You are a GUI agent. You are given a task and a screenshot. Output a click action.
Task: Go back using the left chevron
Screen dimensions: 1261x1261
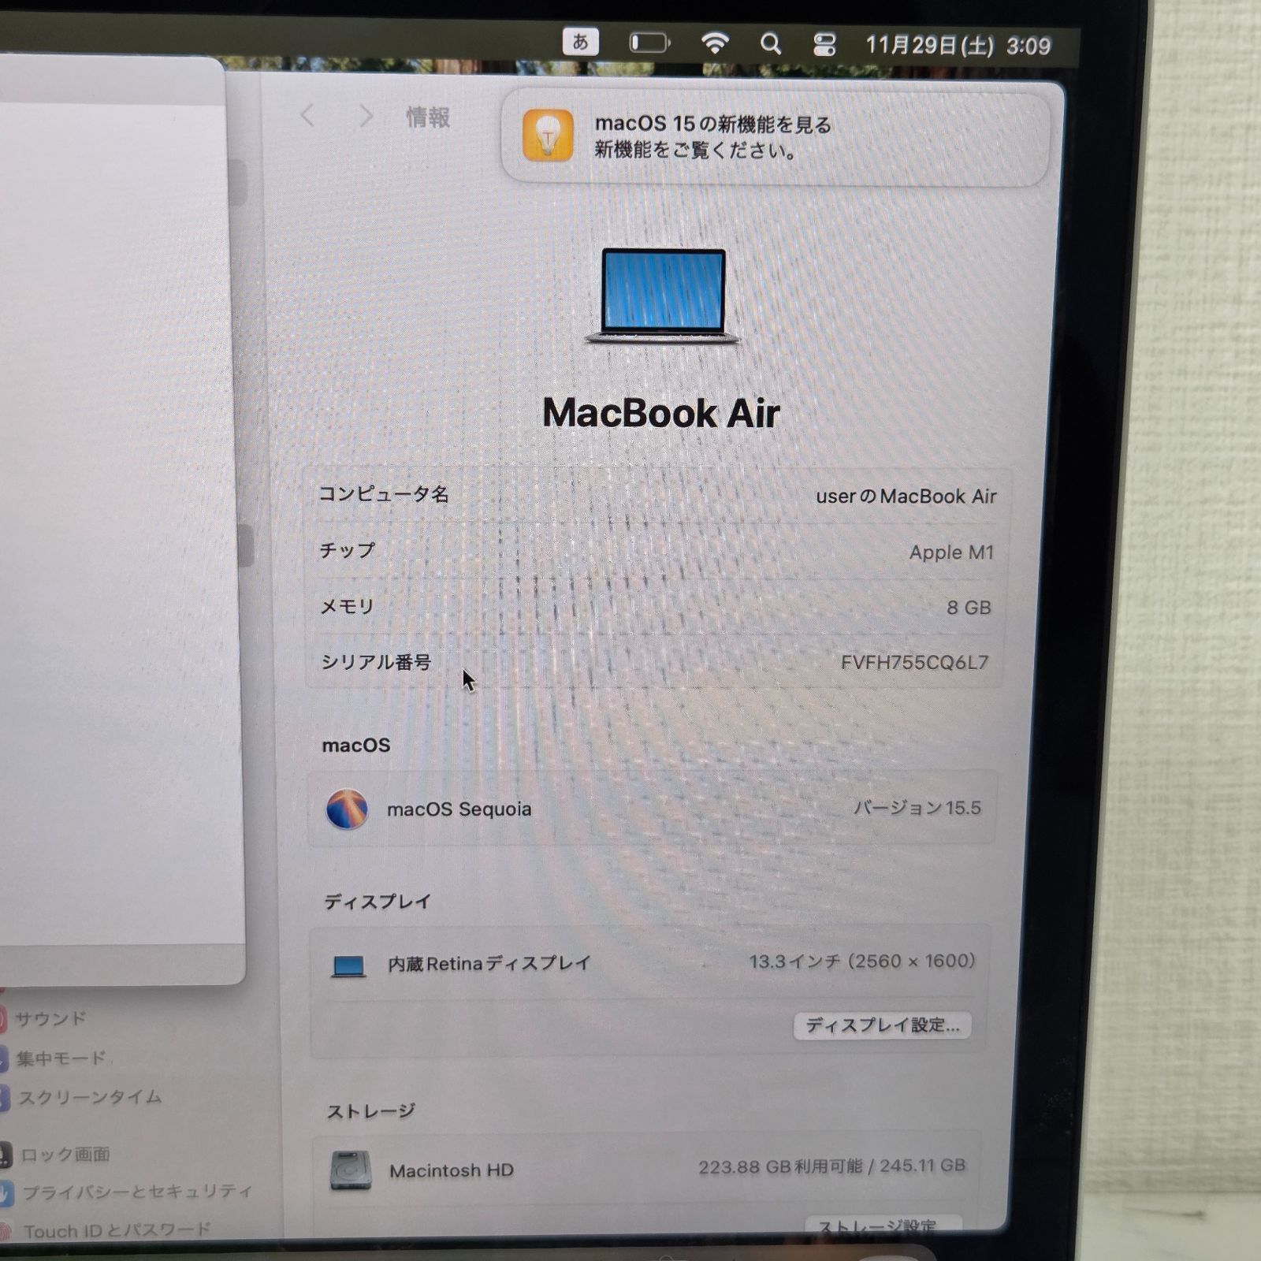308,117
